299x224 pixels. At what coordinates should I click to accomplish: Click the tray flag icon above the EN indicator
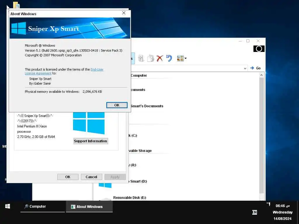coord(269,204)
